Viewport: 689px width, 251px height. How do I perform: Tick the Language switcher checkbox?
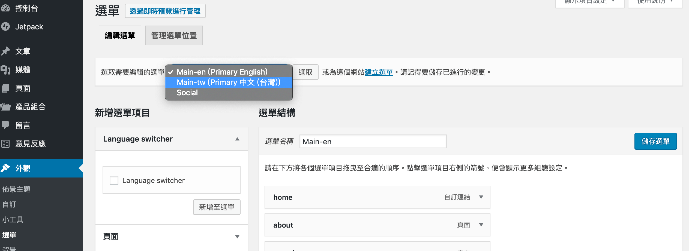[114, 180]
